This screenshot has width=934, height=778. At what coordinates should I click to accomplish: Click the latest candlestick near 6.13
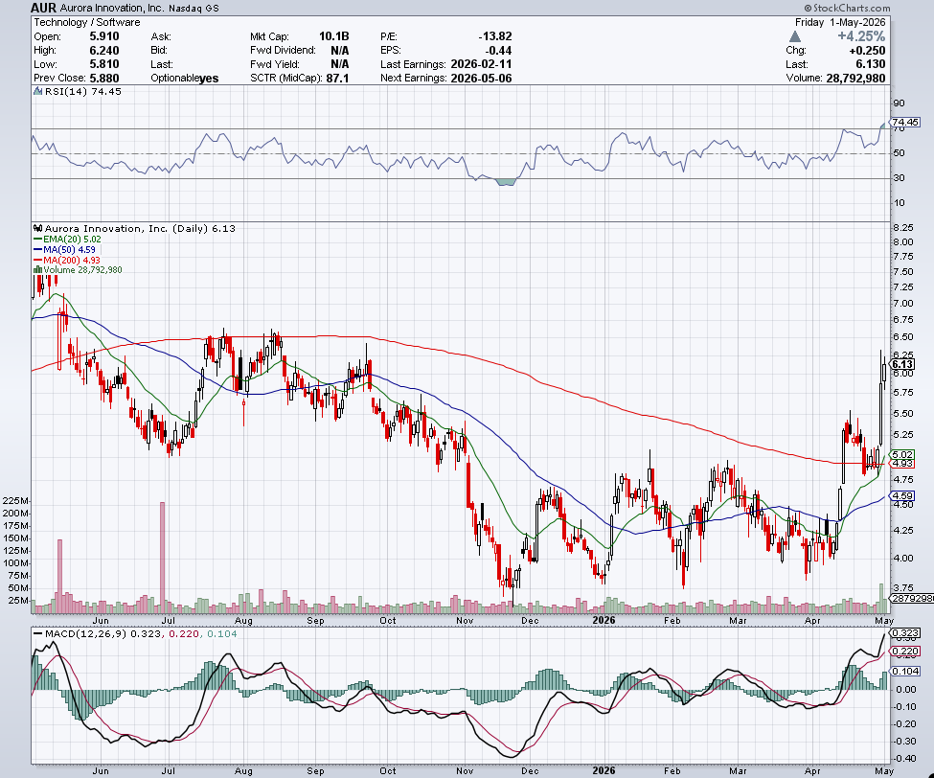pyautogui.click(x=884, y=373)
